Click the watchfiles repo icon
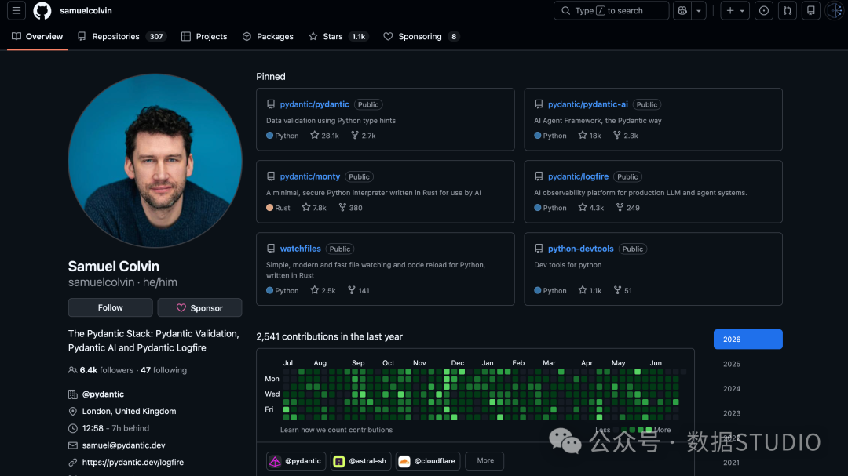Screen dimensions: 848x476 pos(271,249)
